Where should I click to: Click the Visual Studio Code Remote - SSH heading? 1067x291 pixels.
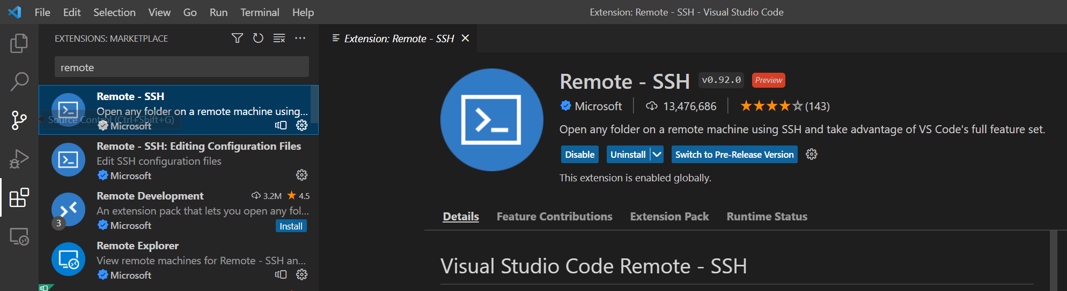click(594, 266)
